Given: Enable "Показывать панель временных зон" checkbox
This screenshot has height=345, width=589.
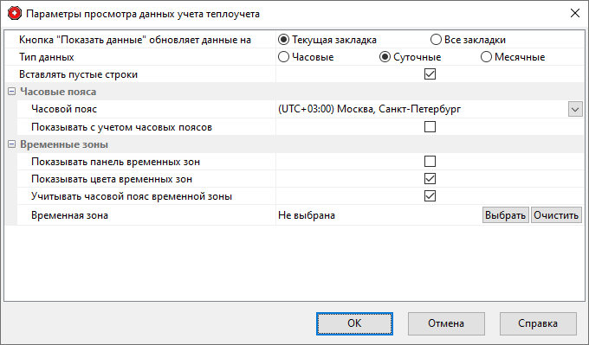Looking at the screenshot, I should click(430, 161).
